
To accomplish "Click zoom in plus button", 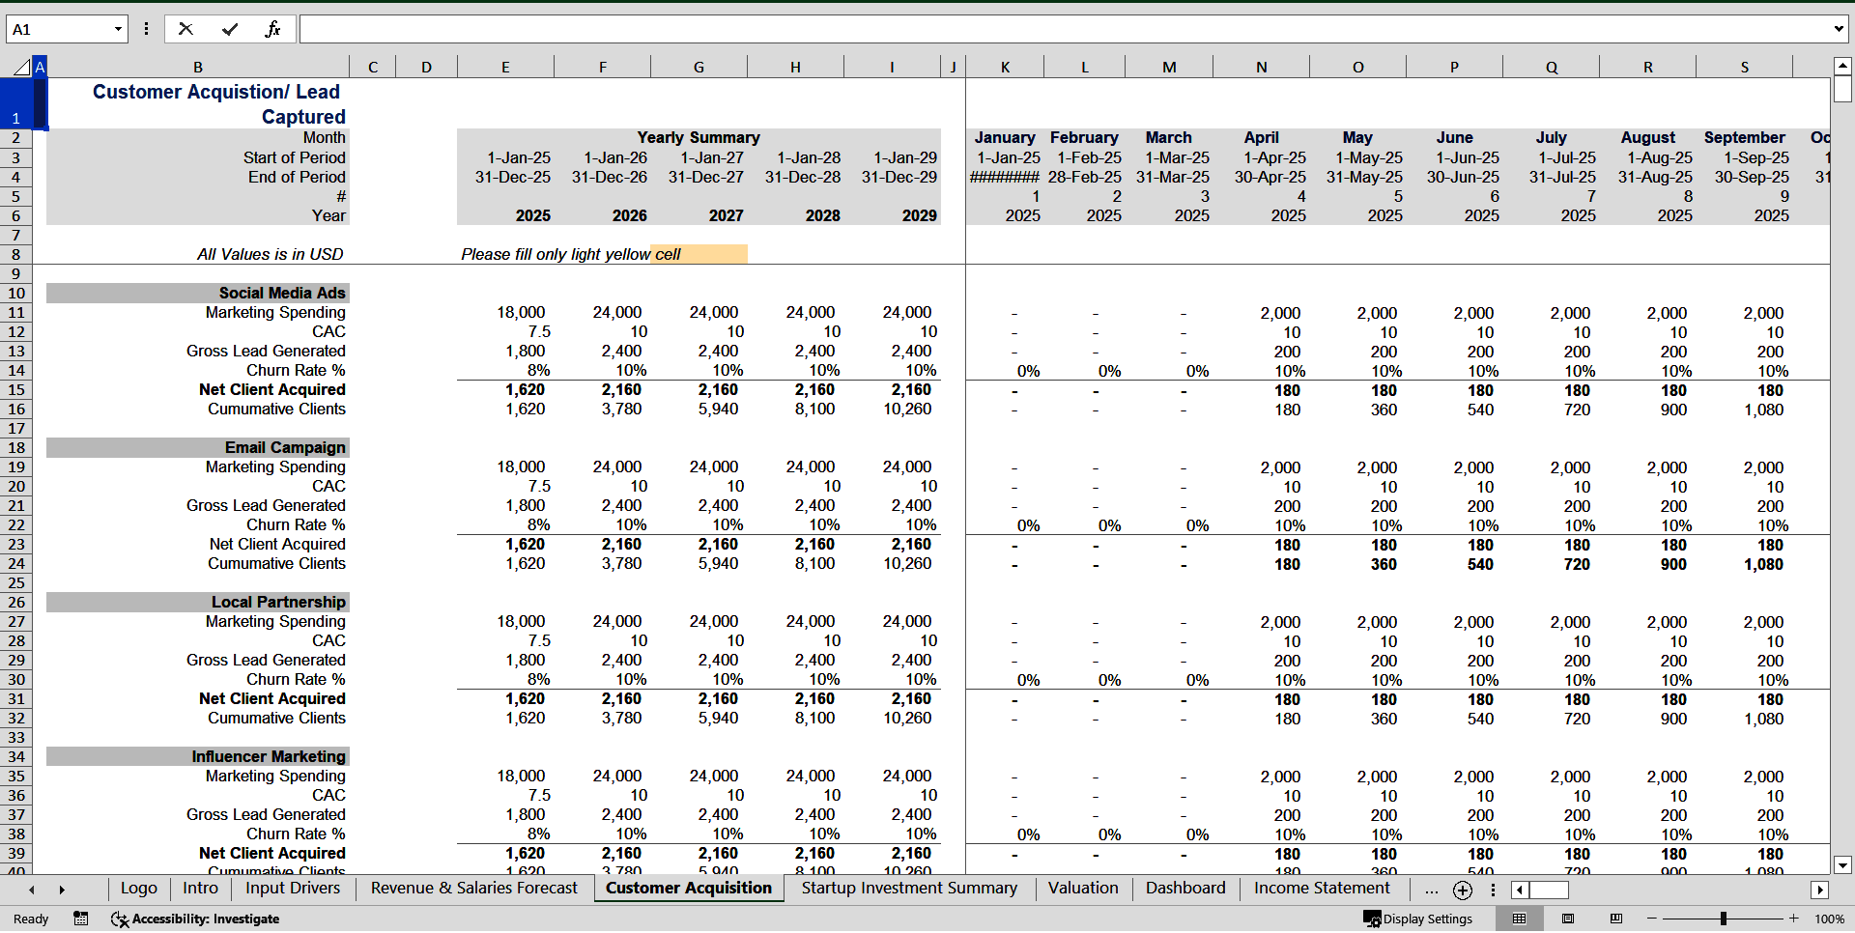I will pyautogui.click(x=1794, y=919).
